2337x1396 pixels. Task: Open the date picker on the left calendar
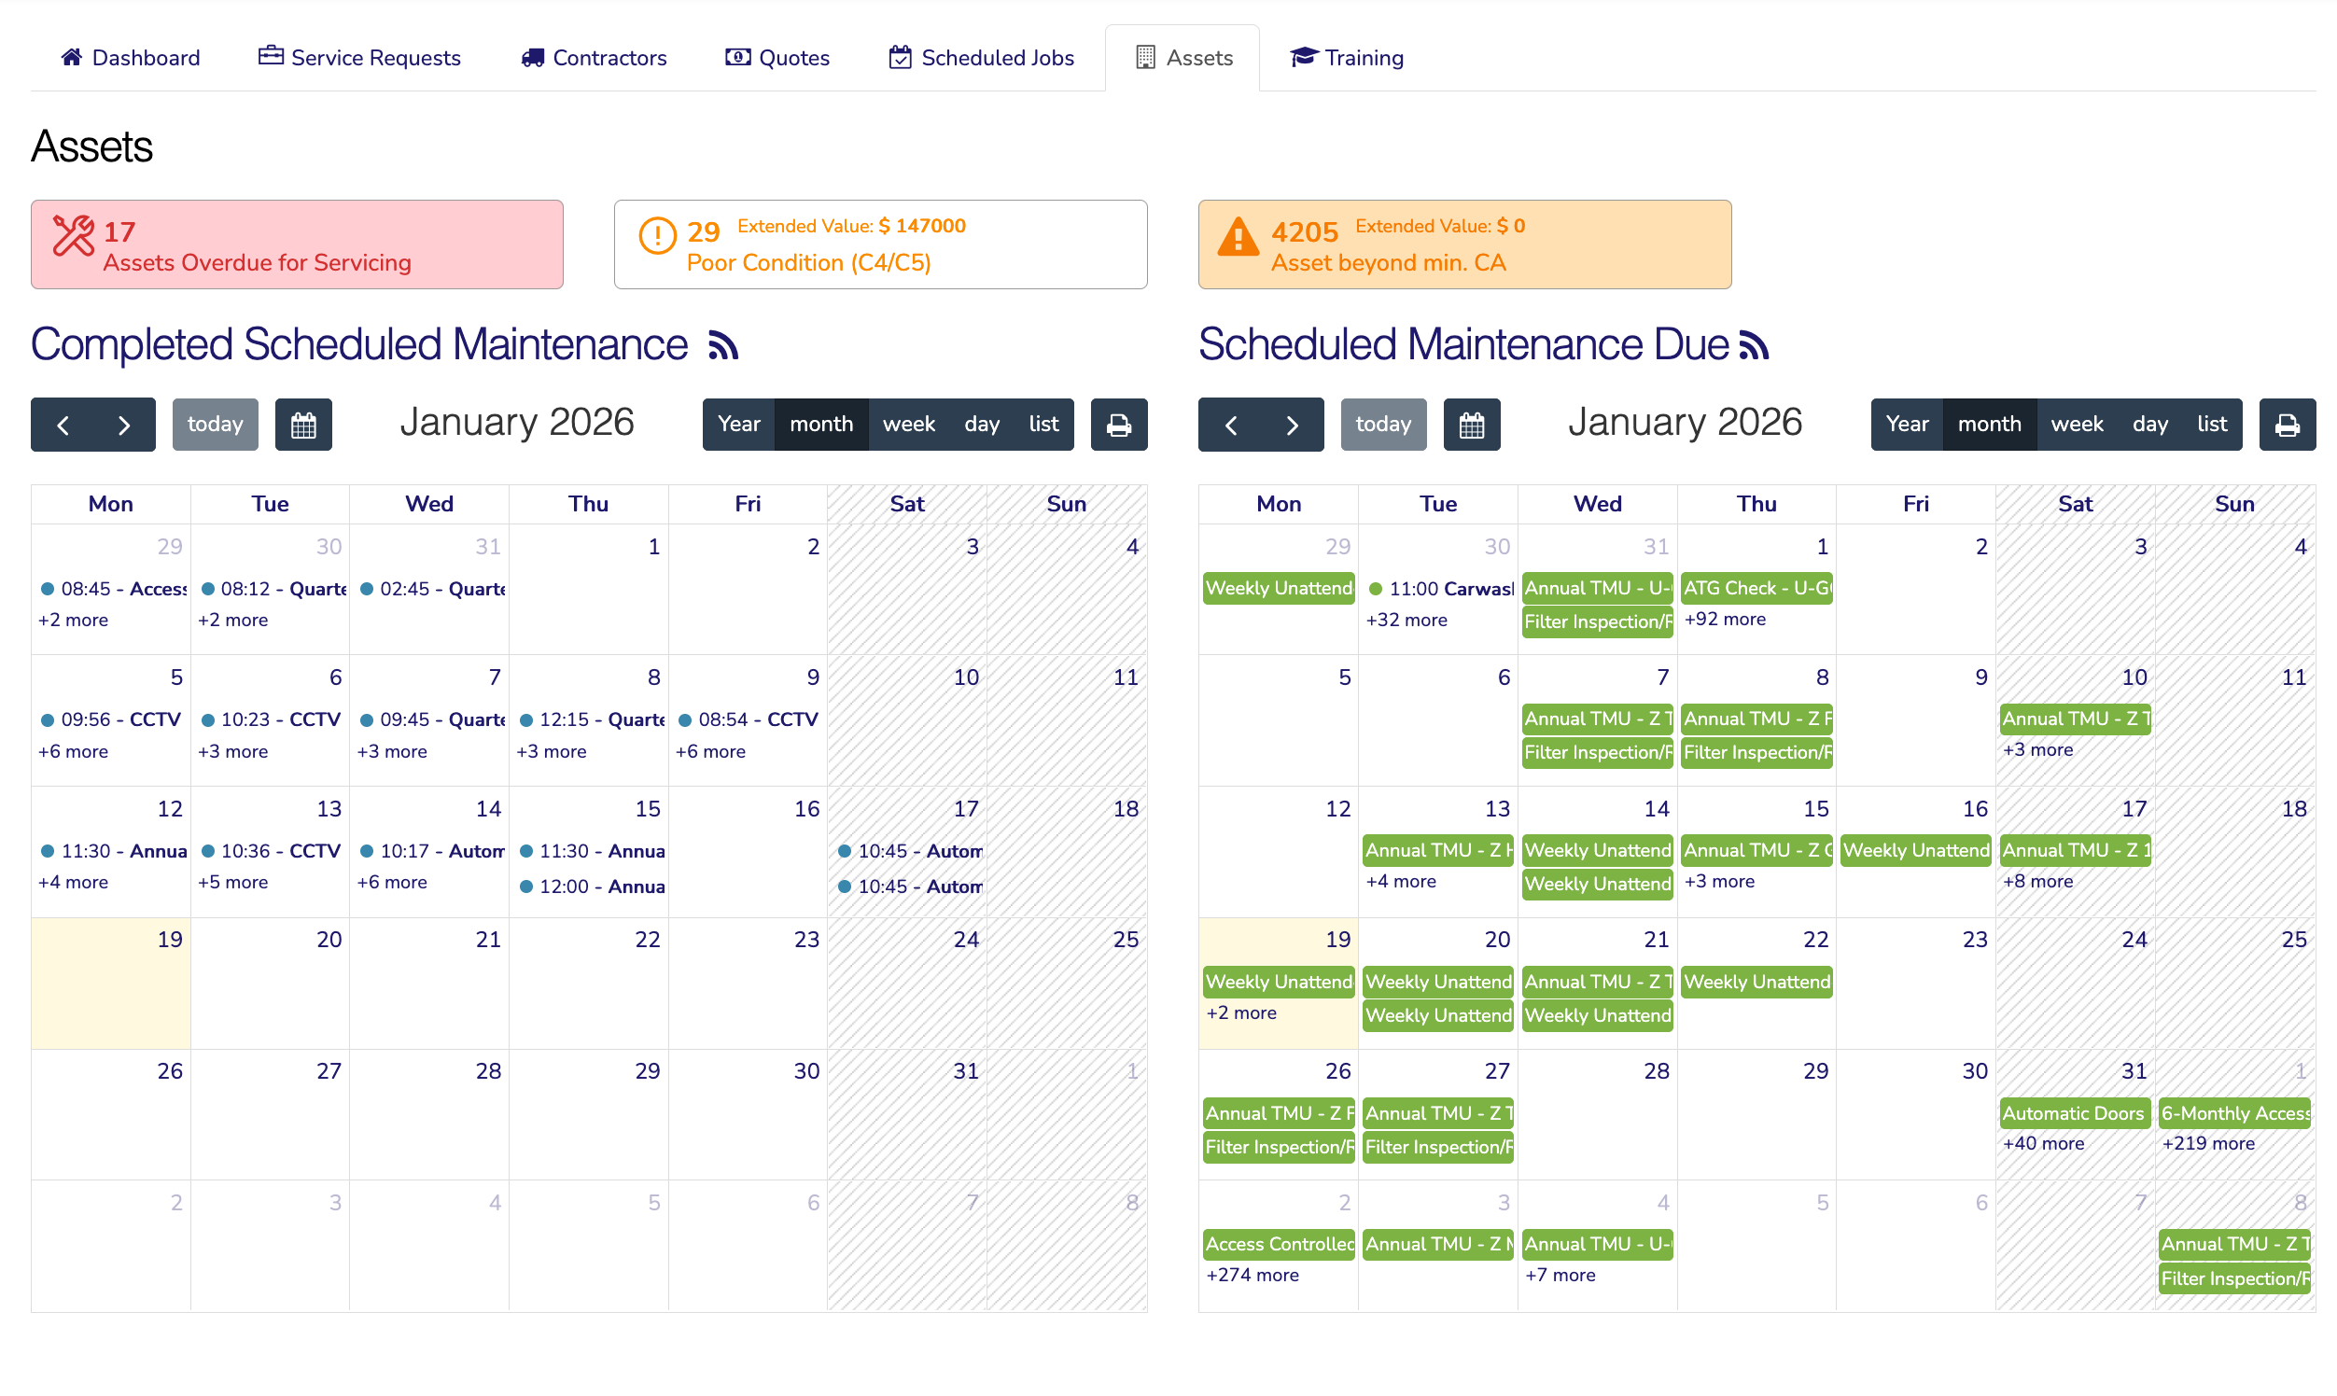pyautogui.click(x=303, y=425)
